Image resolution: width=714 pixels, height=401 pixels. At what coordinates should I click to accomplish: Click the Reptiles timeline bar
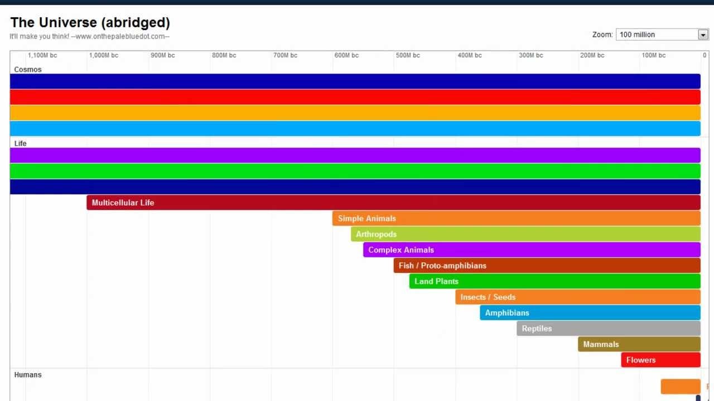608,329
